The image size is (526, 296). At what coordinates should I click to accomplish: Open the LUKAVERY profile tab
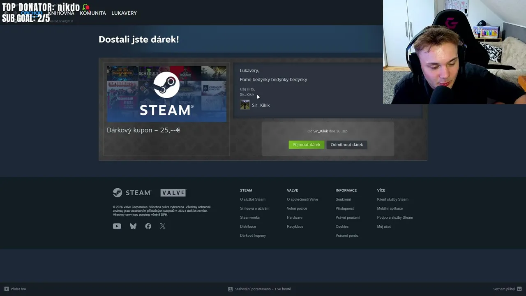[x=124, y=13]
